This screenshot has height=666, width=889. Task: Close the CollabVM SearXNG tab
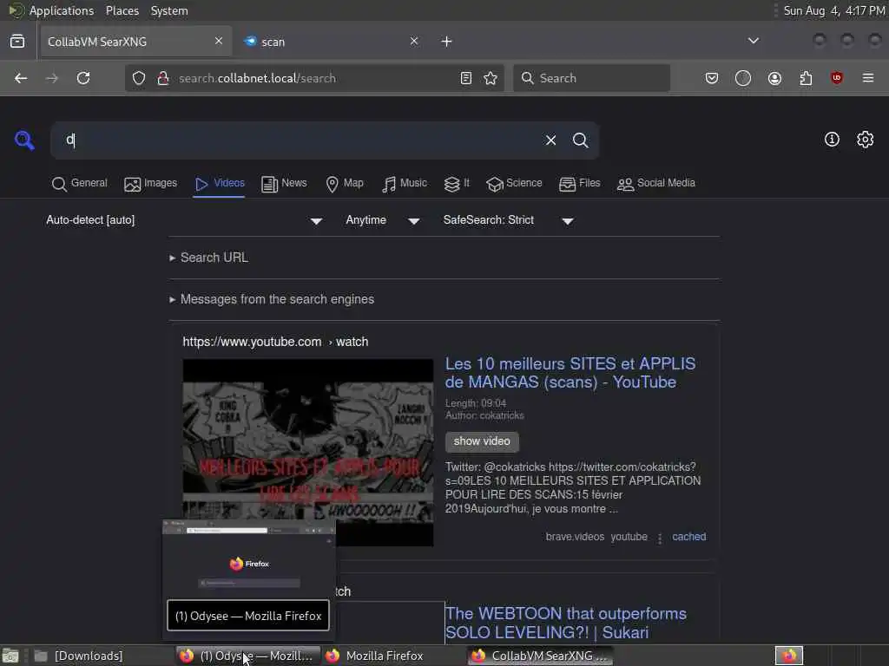click(x=218, y=41)
